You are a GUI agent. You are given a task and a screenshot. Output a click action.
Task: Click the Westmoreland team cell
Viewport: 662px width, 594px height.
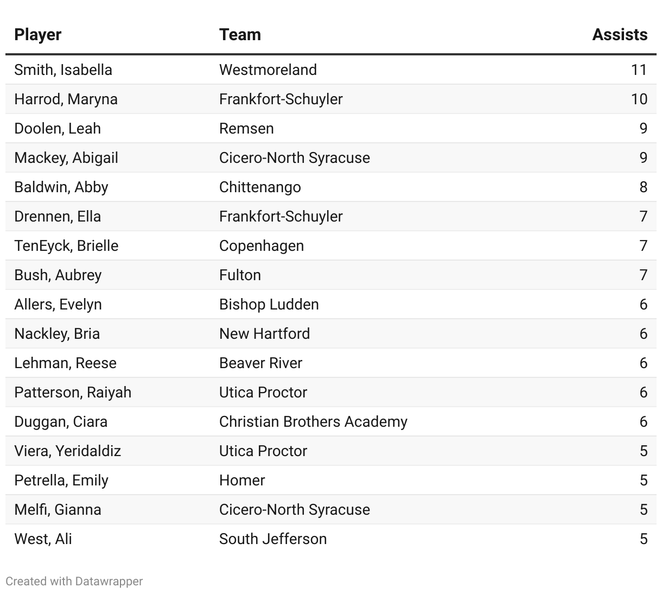pyautogui.click(x=268, y=70)
